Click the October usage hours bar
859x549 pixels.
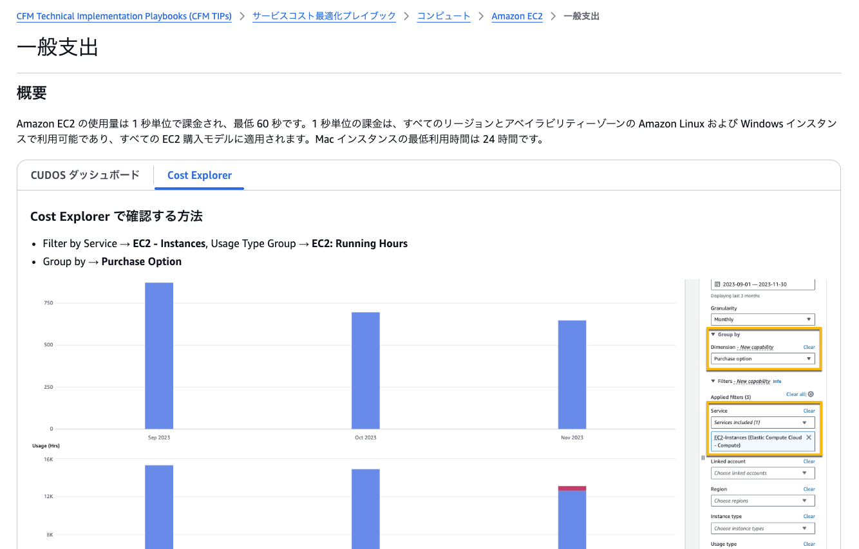point(366,509)
